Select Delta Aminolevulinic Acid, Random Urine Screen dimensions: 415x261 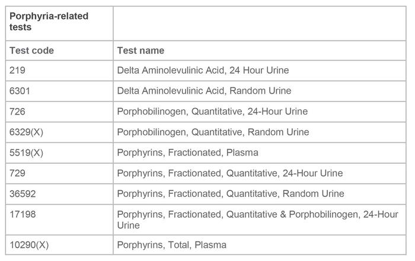tap(204, 91)
